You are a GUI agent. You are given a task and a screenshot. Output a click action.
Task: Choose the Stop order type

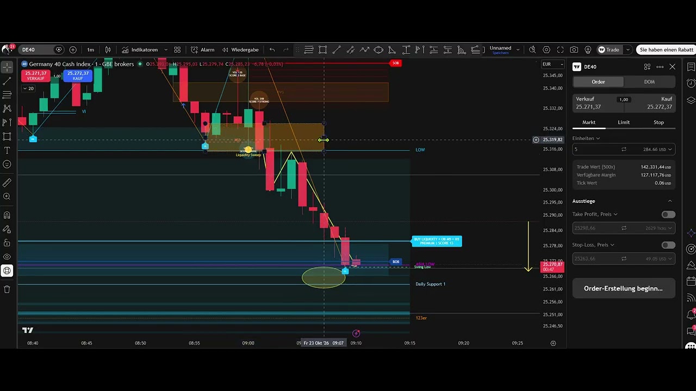click(x=658, y=122)
